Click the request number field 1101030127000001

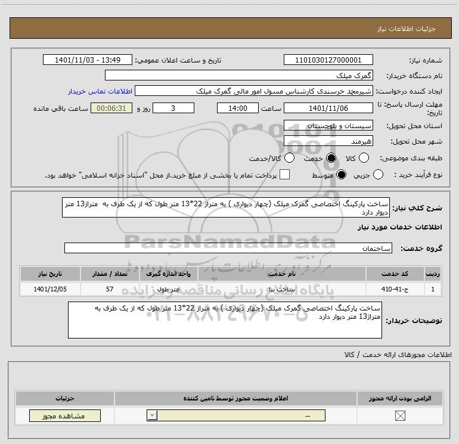[328, 60]
